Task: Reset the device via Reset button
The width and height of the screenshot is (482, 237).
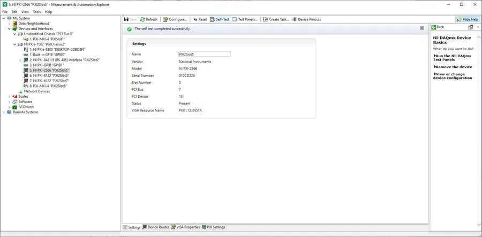Action: (200, 19)
